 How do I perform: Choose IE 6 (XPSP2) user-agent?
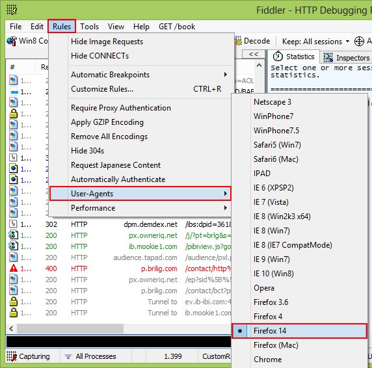[299, 188]
